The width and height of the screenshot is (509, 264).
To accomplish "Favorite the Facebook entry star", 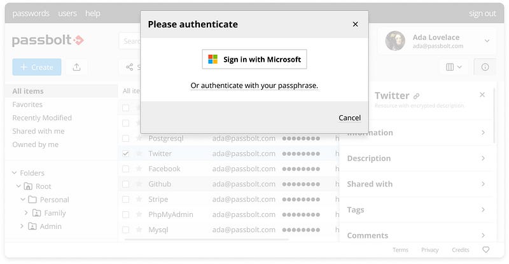I will pos(139,169).
